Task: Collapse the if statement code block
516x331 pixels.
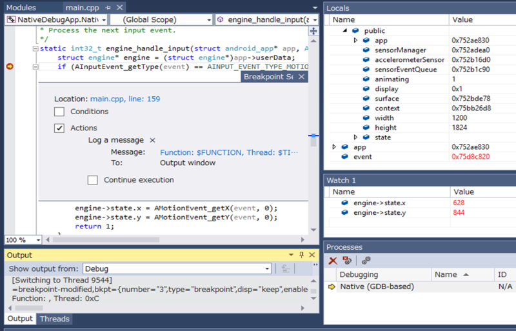Action: tap(35, 67)
